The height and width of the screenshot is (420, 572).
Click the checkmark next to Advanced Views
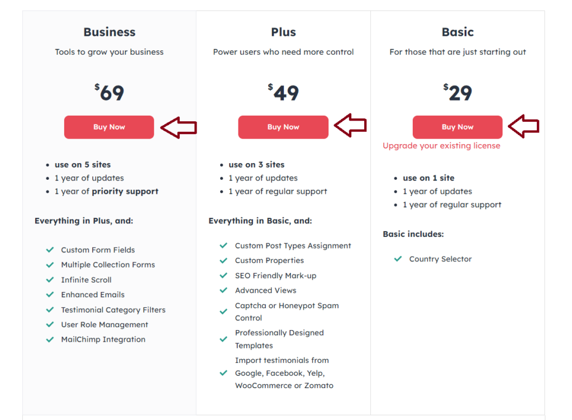(x=223, y=290)
